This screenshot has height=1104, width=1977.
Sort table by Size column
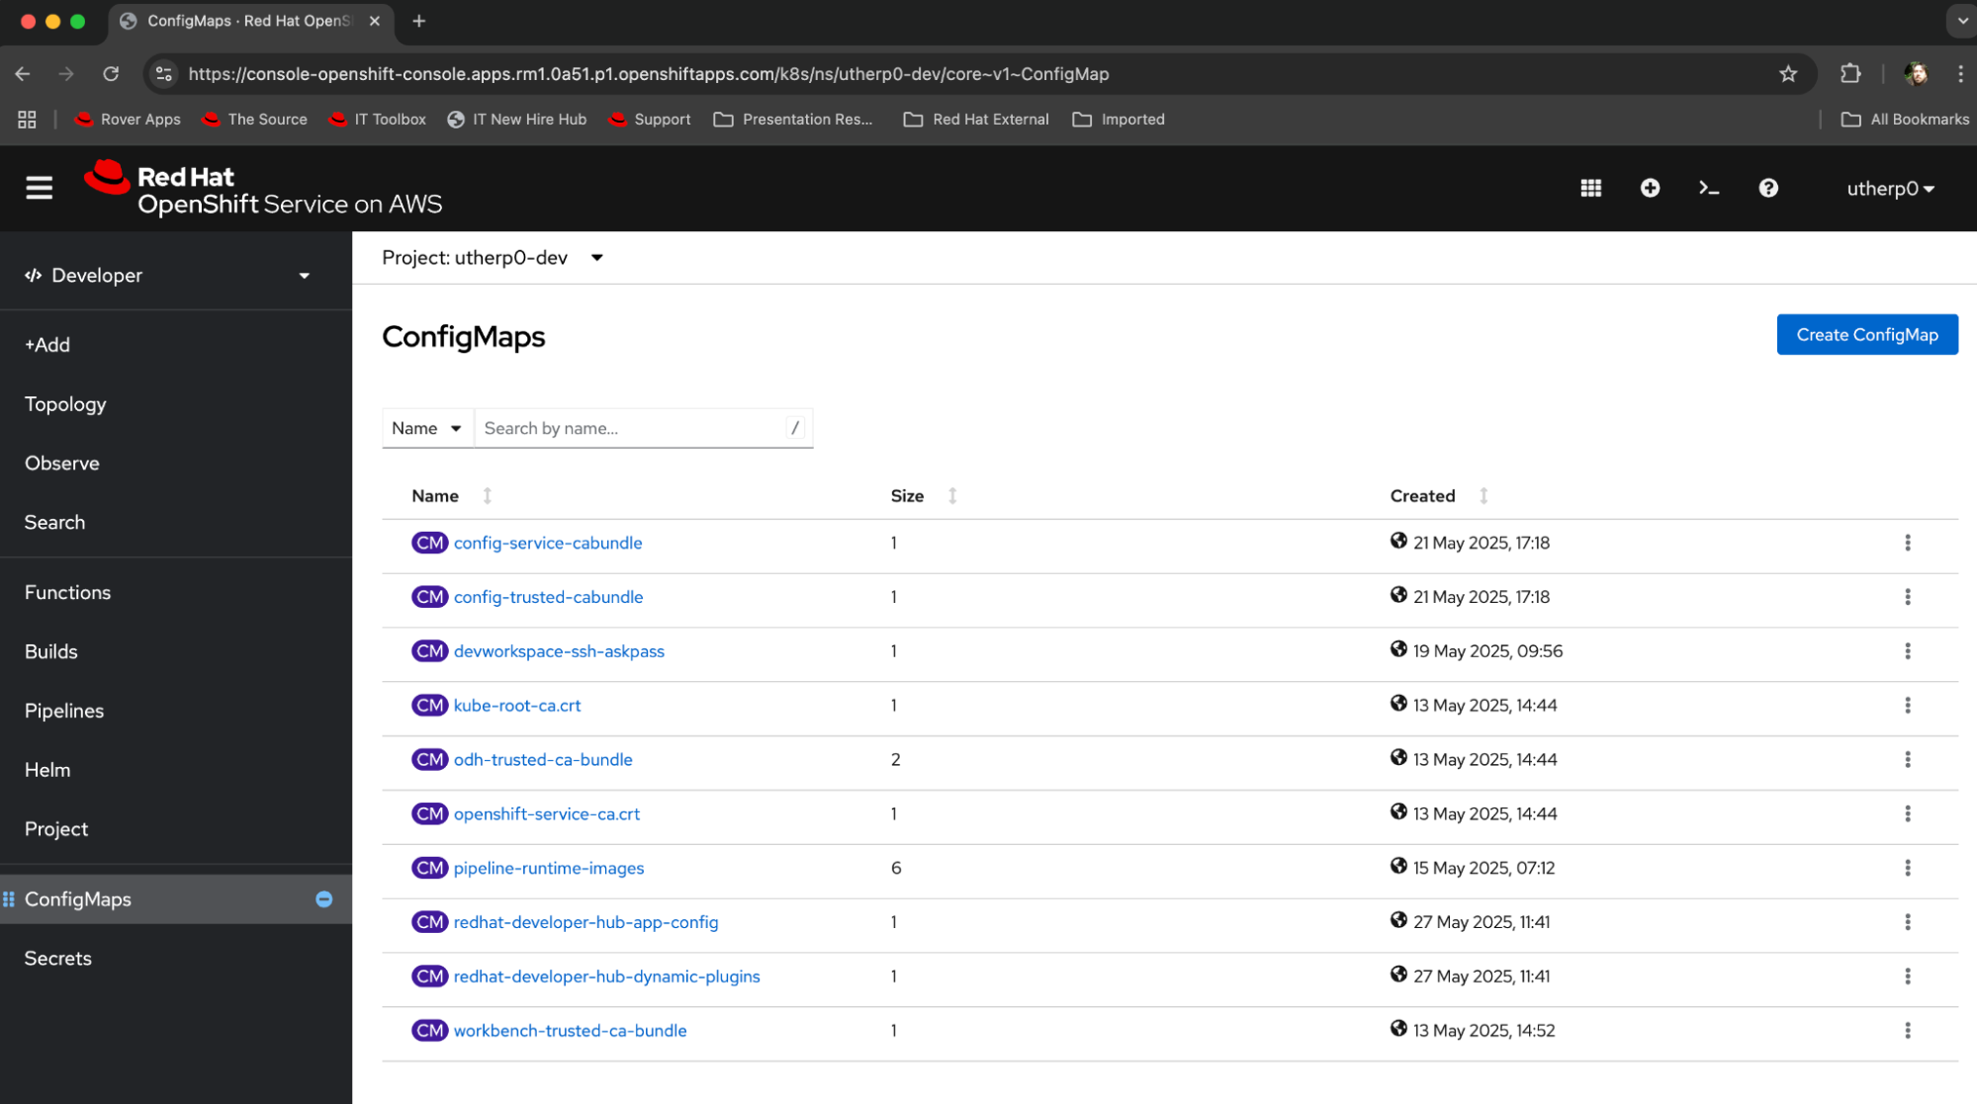point(908,496)
